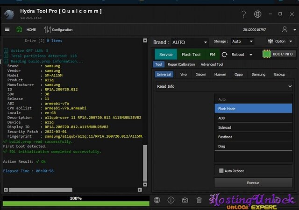Image resolution: width=299 pixels, height=210 pixels.
Task: Open the hamburger menu icon
Action: pyautogui.click(x=7, y=29)
